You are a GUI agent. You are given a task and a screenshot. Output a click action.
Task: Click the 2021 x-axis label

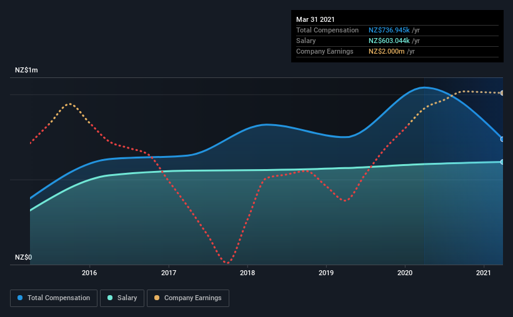pyautogui.click(x=484, y=273)
